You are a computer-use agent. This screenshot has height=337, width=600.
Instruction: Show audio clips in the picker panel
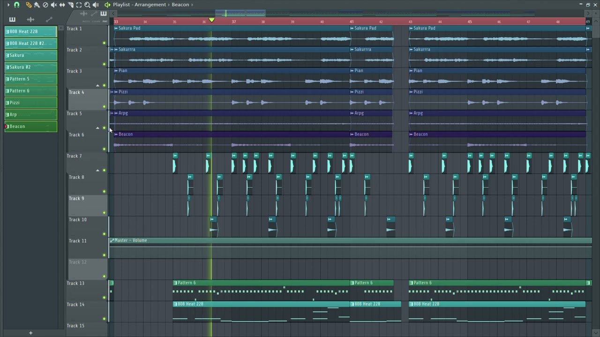30,19
